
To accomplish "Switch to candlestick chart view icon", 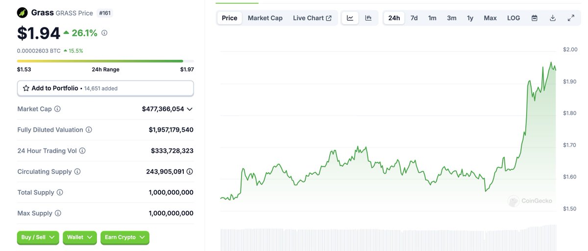I will coord(368,18).
